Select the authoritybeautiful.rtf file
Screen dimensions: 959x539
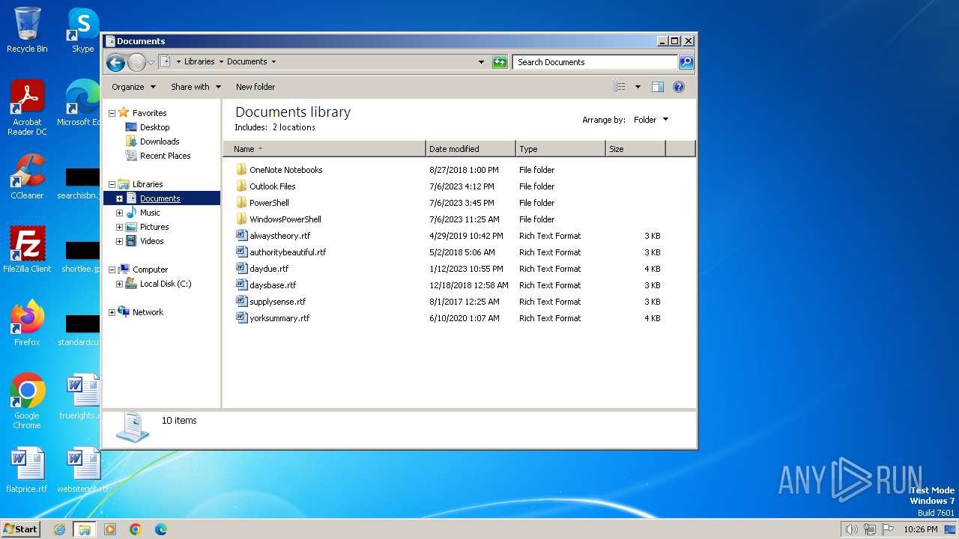tap(288, 252)
